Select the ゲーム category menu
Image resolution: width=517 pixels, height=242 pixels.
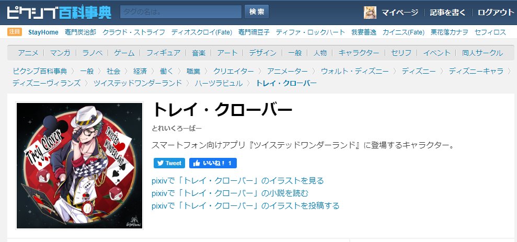point(124,53)
